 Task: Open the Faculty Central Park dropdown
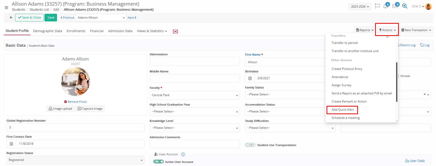coord(194,95)
